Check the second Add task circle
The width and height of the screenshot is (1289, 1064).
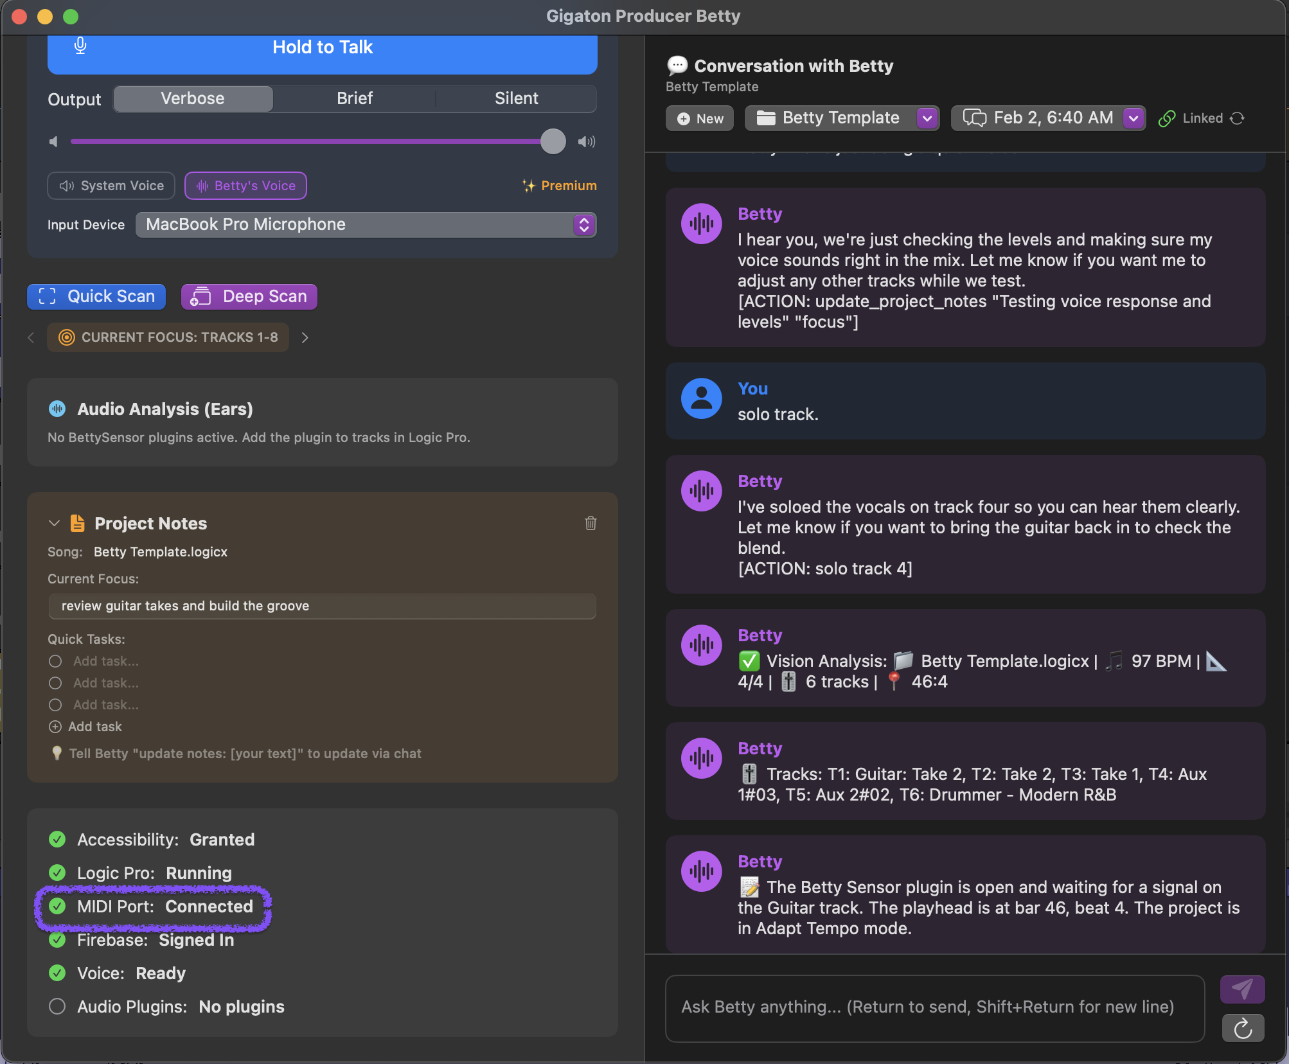(55, 683)
